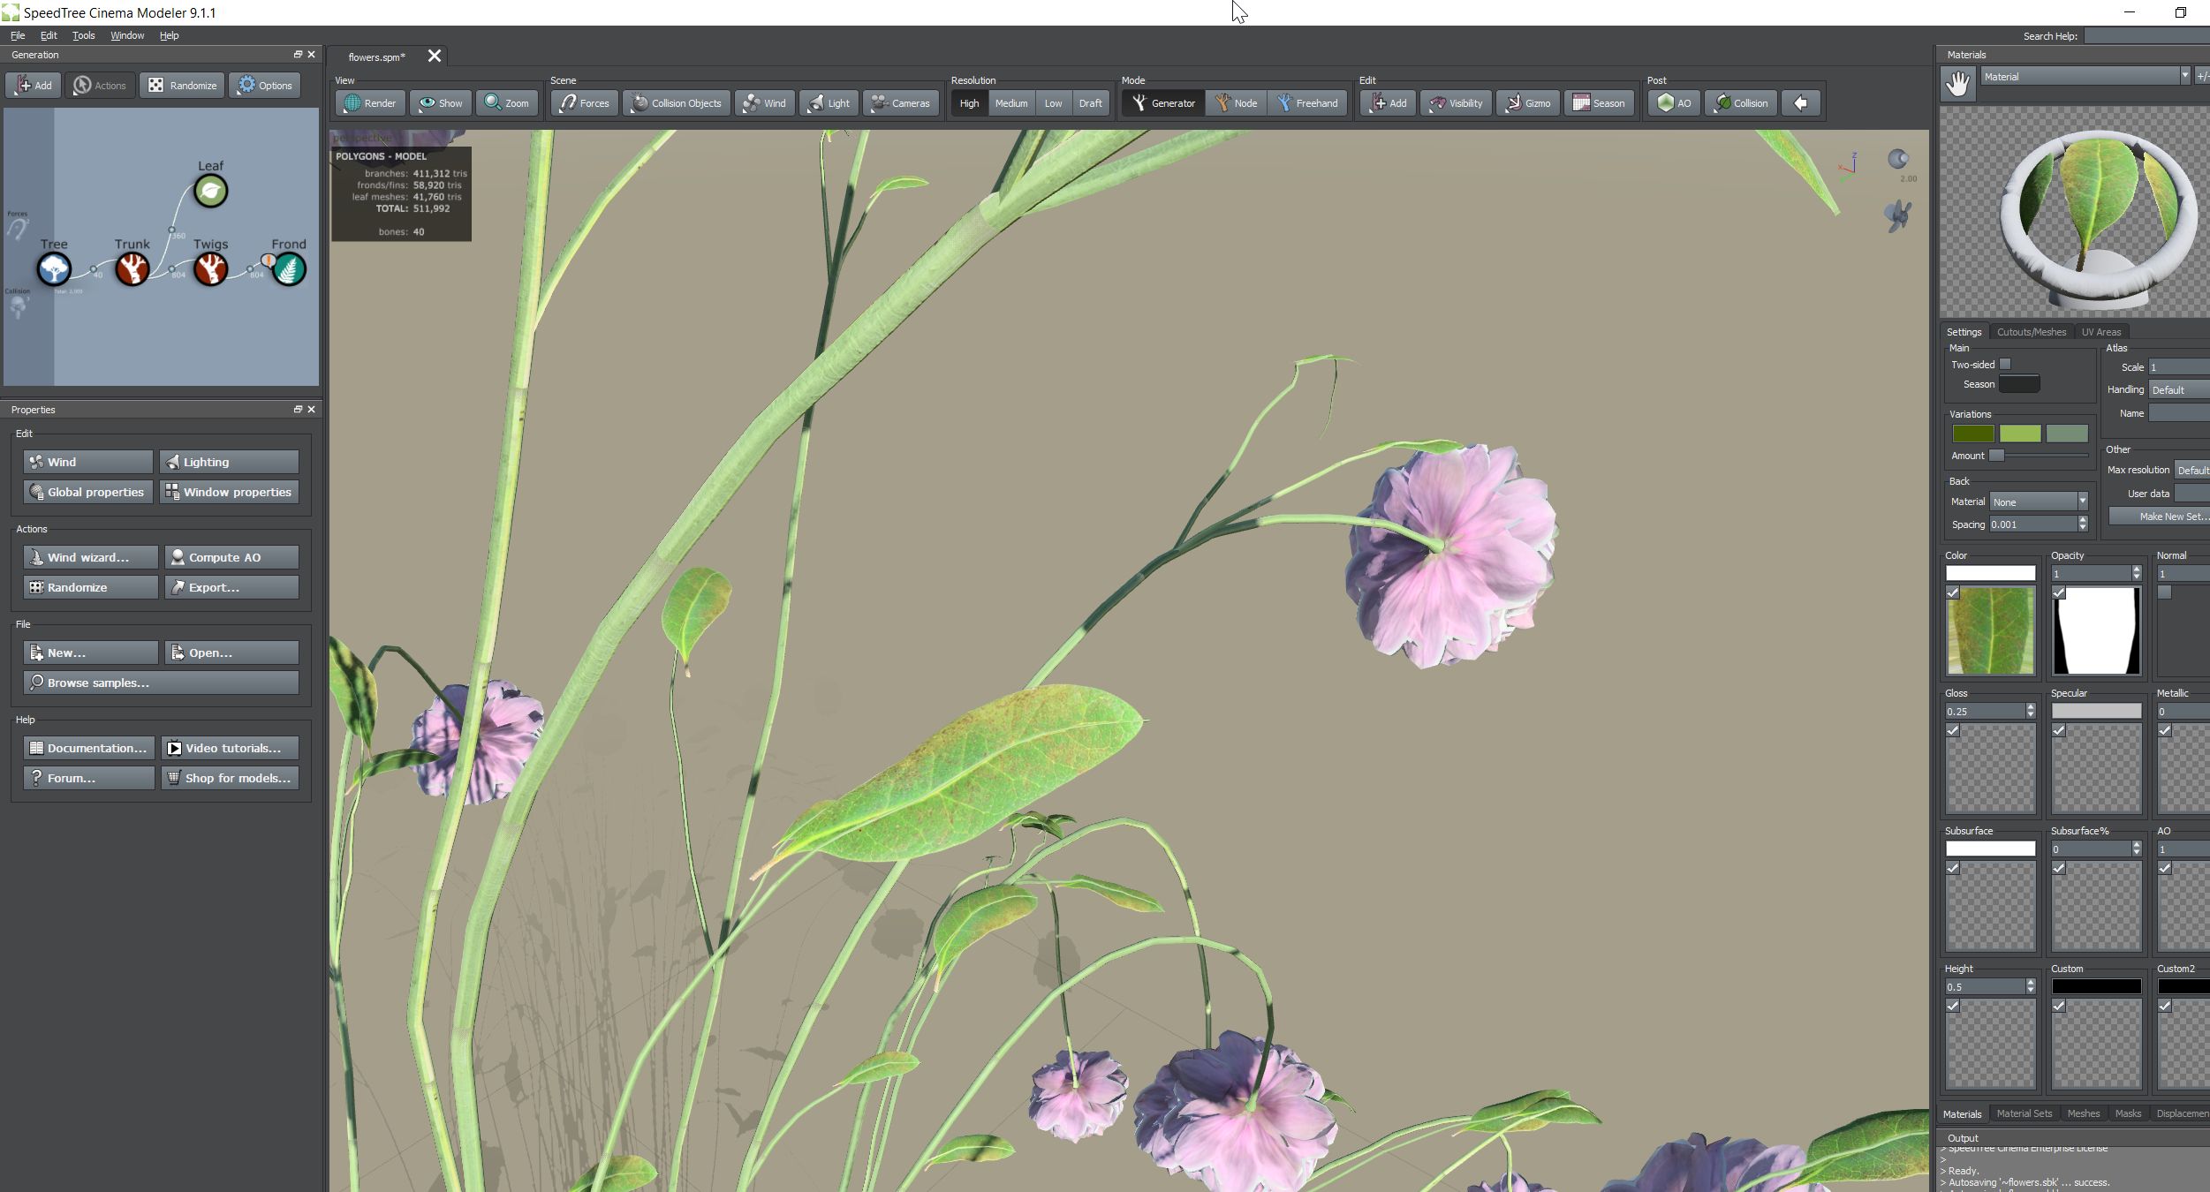Open the Light scene control
Image resolution: width=2210 pixels, height=1192 pixels.
click(829, 103)
